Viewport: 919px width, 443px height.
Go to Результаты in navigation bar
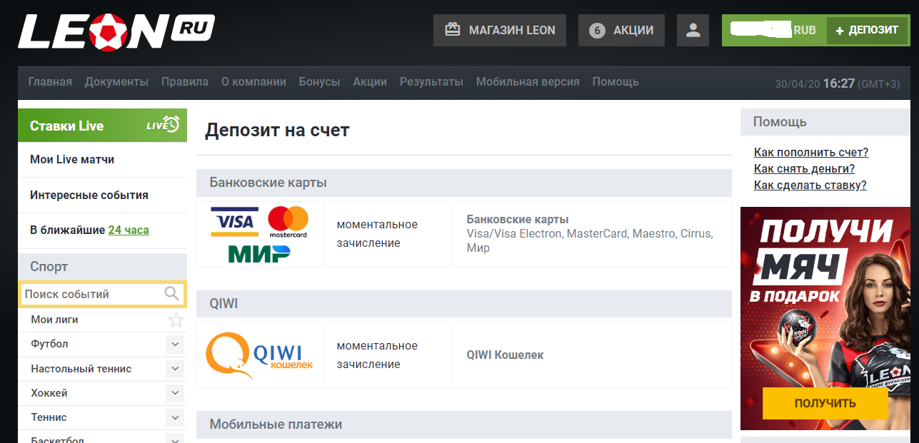click(x=431, y=82)
